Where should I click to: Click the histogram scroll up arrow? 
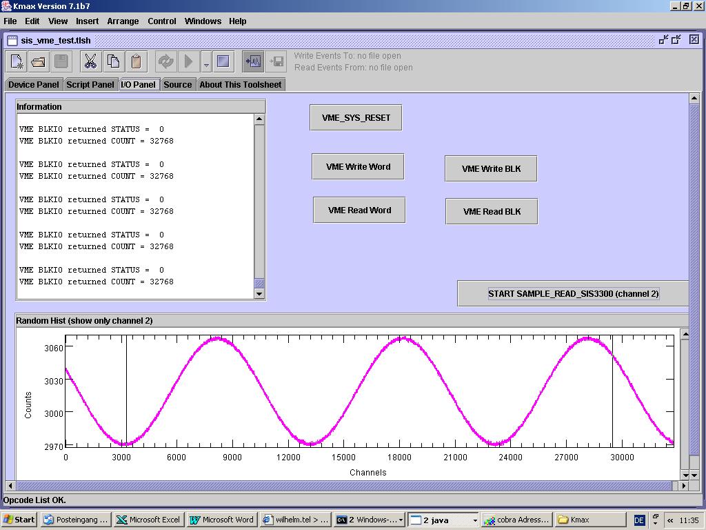[x=685, y=334]
